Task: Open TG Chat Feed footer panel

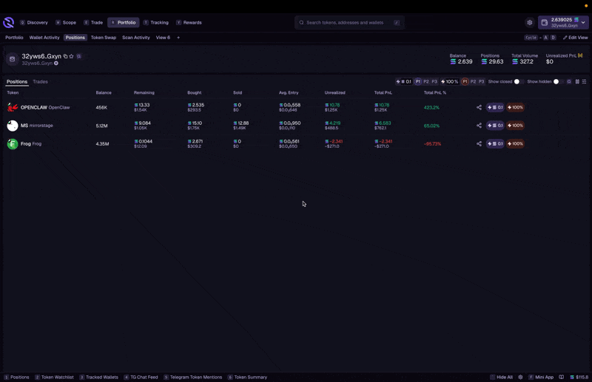Action: coord(141,377)
